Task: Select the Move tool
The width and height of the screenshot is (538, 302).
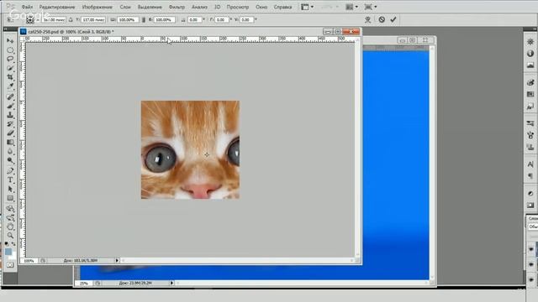Action: tap(10, 41)
